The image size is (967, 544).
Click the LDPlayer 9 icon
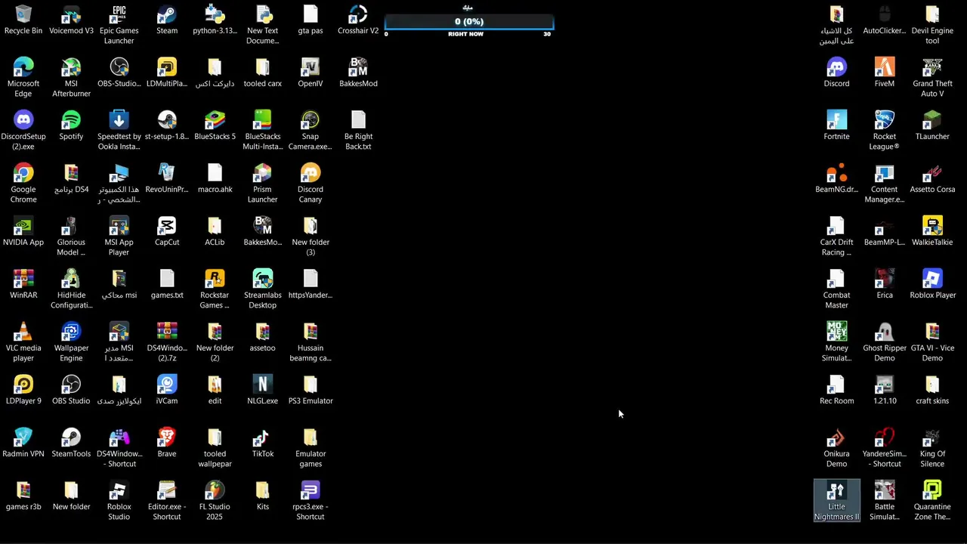(23, 391)
